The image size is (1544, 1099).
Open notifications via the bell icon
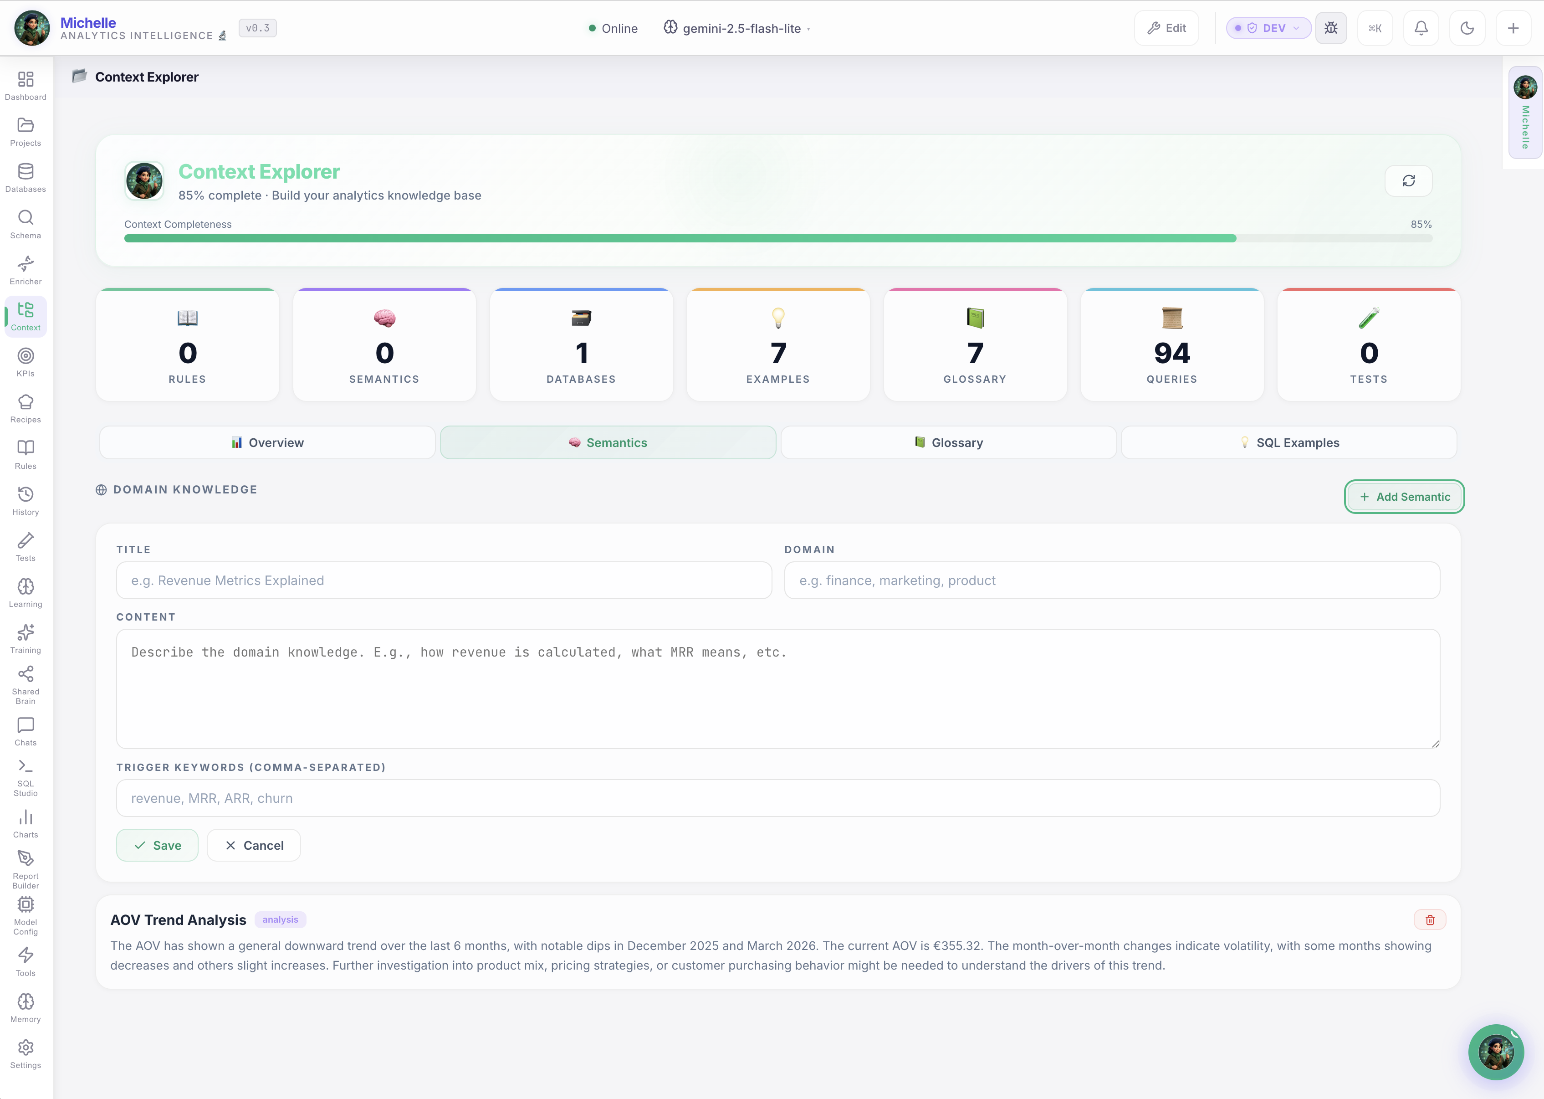pyautogui.click(x=1421, y=28)
